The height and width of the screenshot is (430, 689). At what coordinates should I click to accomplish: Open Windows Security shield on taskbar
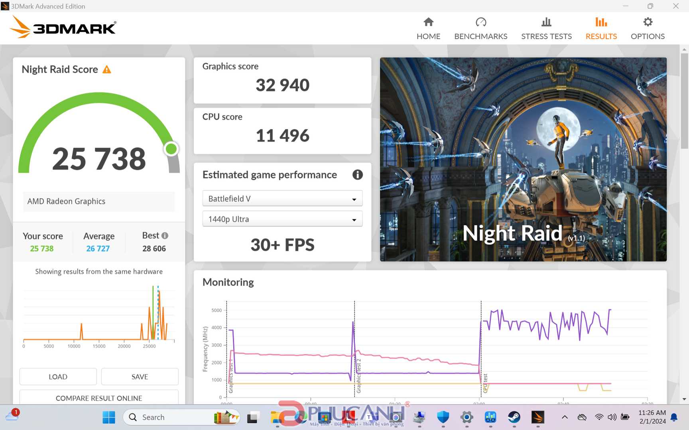point(443,417)
